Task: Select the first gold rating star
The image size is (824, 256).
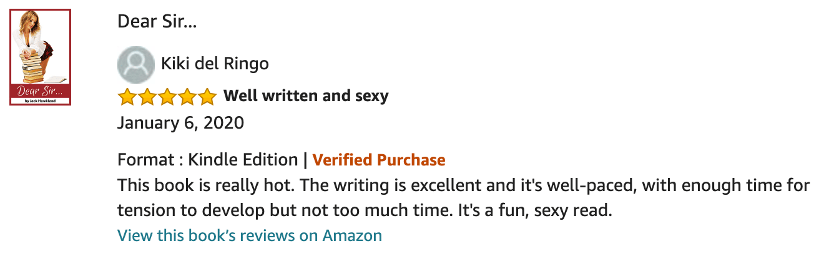Action: [127, 97]
